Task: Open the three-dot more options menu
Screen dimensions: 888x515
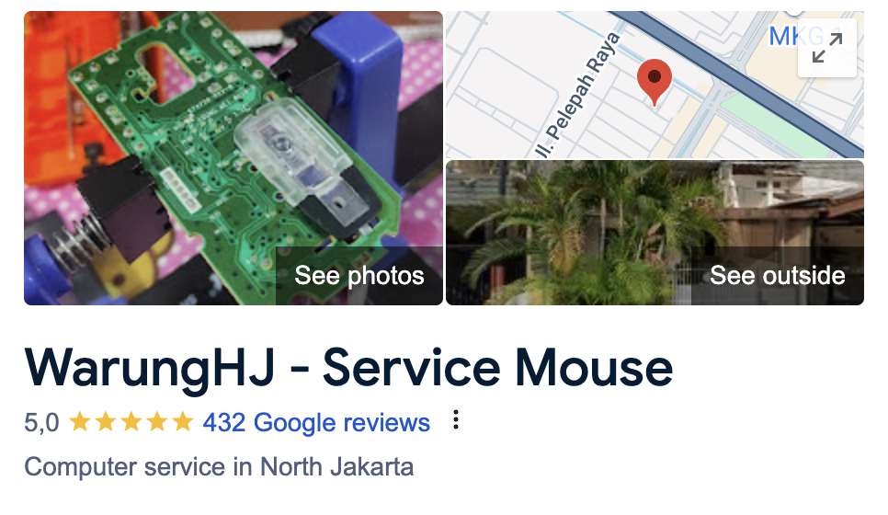Action: click(456, 420)
